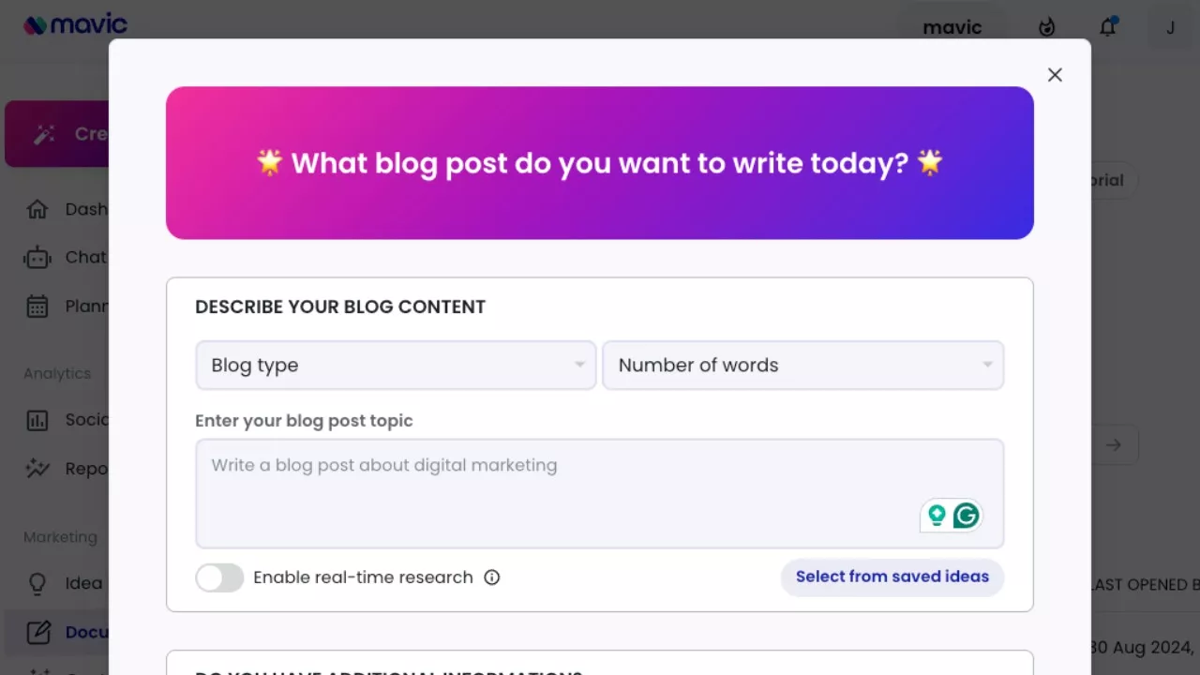The image size is (1200, 675).
Task: Click the Mavic logo
Action: [75, 25]
